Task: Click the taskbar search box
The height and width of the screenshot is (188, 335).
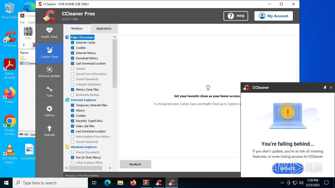Action: [x=50, y=183]
